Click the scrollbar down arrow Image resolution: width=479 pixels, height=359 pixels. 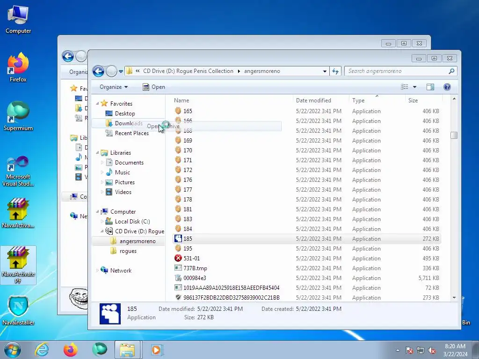coord(454,298)
